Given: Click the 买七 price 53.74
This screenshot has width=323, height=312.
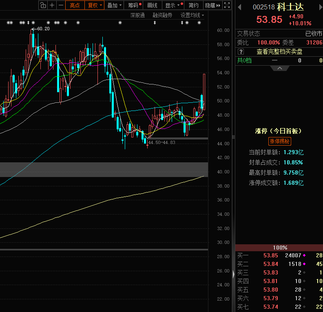Looking at the screenshot, I should click(271, 307).
